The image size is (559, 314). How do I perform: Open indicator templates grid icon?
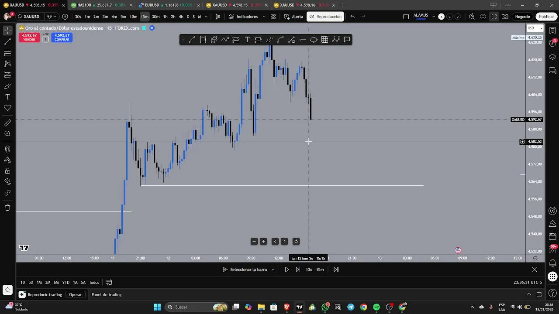[x=273, y=17]
